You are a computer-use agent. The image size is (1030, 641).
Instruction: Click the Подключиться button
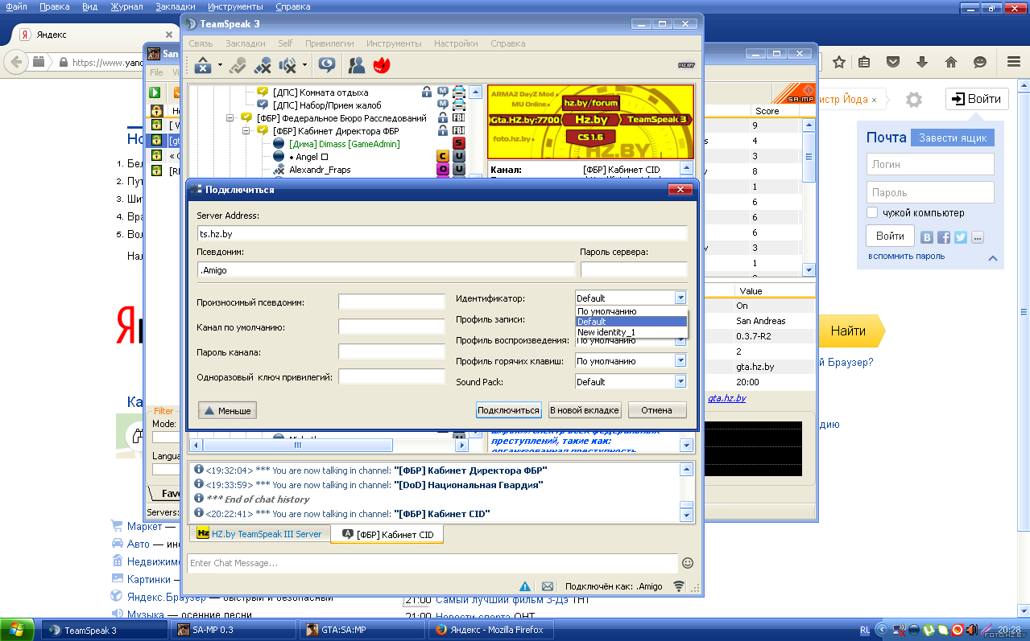pyautogui.click(x=508, y=410)
